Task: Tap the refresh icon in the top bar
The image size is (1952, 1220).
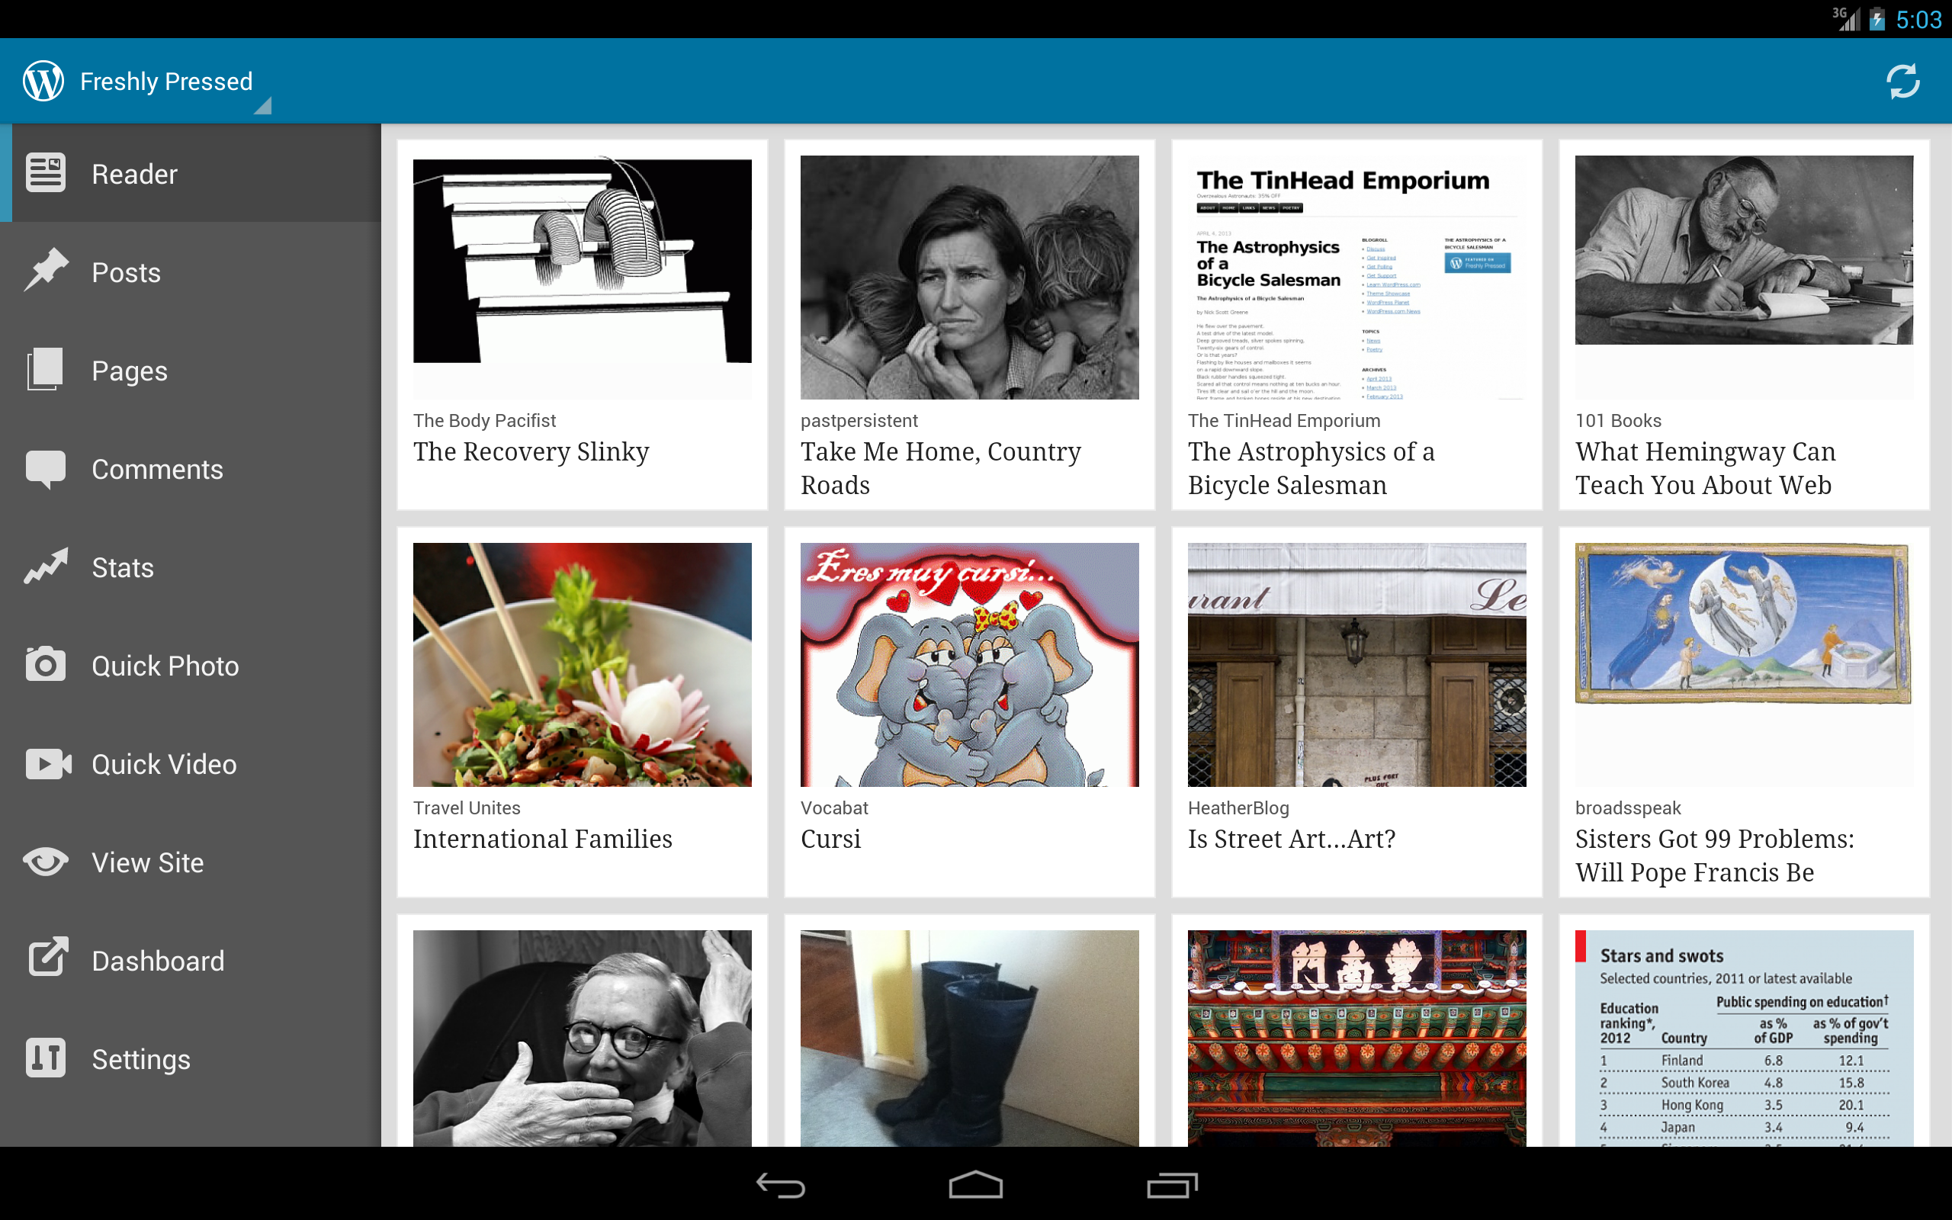Action: [1902, 82]
